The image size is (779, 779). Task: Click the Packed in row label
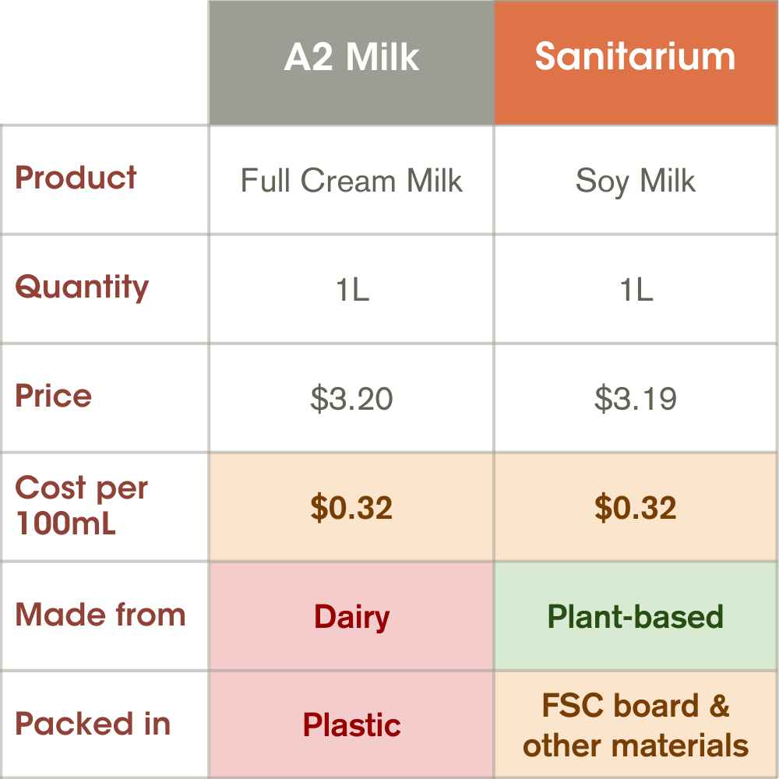pyautogui.click(x=93, y=724)
